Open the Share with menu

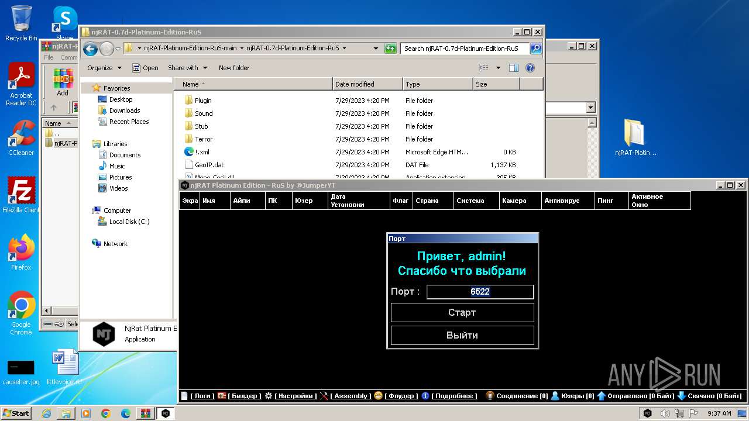(187, 68)
